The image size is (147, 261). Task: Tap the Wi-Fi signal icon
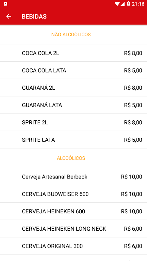(x=117, y=4)
